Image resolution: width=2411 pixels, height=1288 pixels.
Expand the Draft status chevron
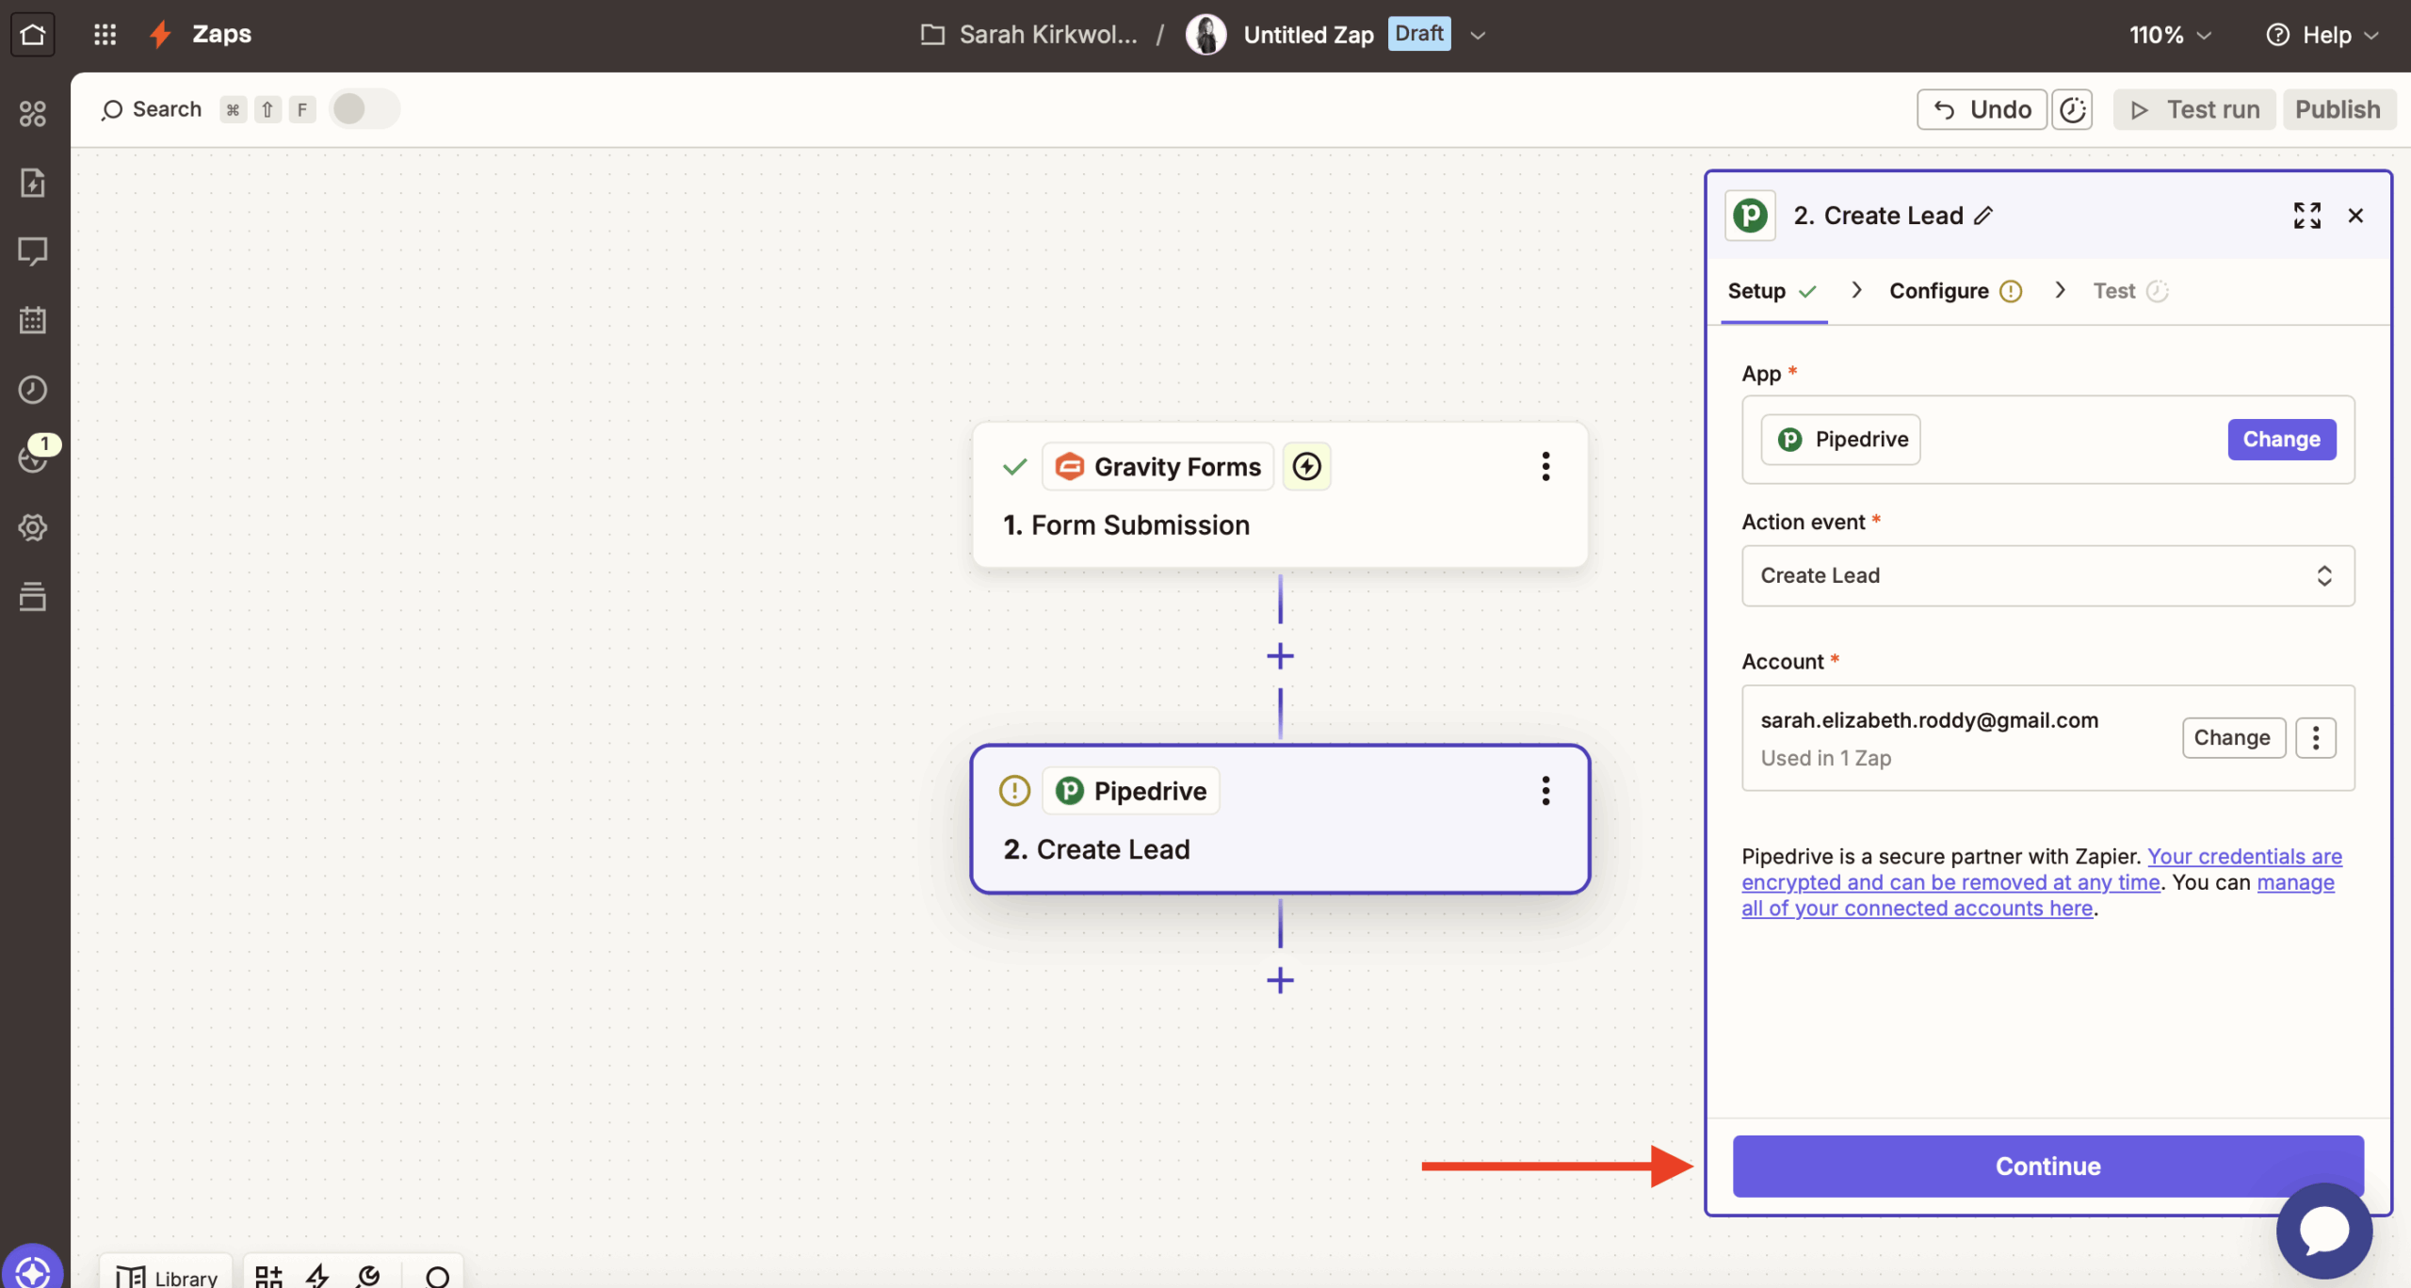tap(1478, 35)
